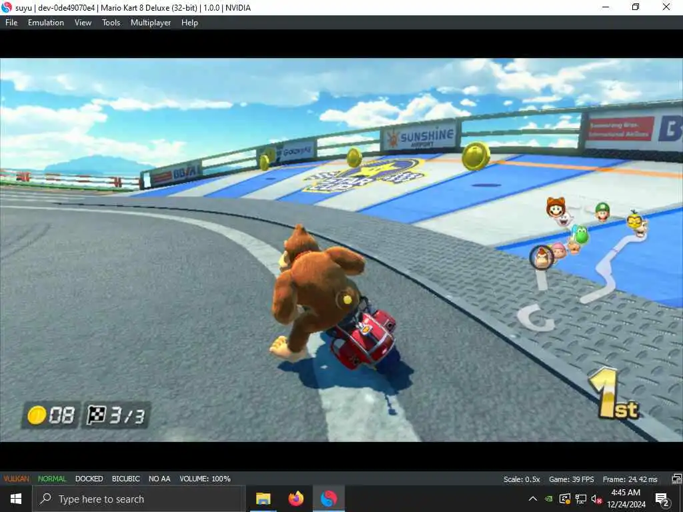Click the circled Donkey Kong minimap icon
Viewport: 683px width, 512px height.
pos(542,257)
